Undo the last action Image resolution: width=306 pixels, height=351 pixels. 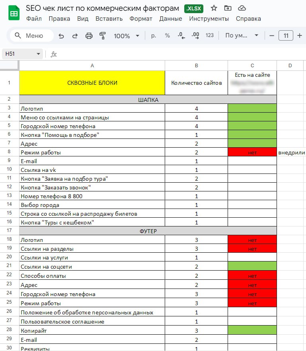pyautogui.click(x=61, y=36)
